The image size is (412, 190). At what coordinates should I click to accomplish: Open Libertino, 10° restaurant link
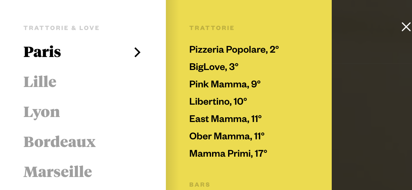pos(218,102)
